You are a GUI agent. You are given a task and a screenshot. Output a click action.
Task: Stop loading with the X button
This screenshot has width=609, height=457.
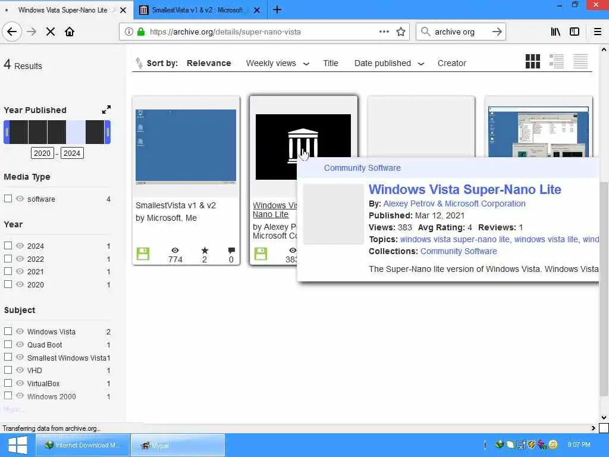click(x=51, y=32)
